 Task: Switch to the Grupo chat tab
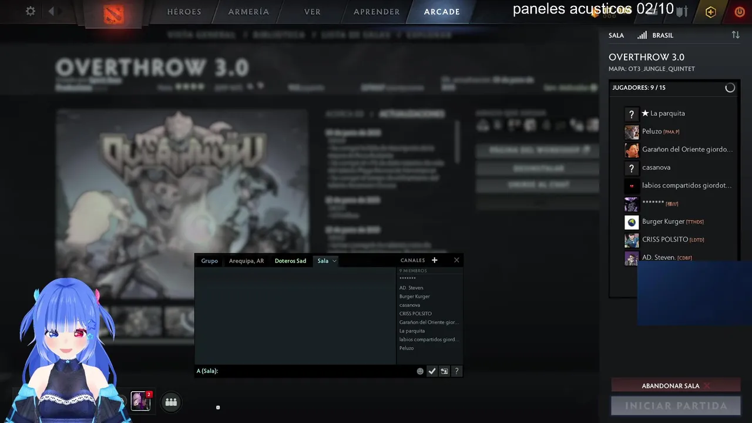(x=209, y=261)
